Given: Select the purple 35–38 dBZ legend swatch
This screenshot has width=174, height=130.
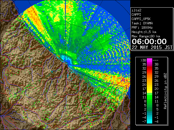Looking at the screenshot, I should click(150, 64).
